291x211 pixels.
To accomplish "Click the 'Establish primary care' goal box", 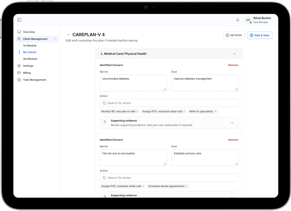I will (205, 157).
